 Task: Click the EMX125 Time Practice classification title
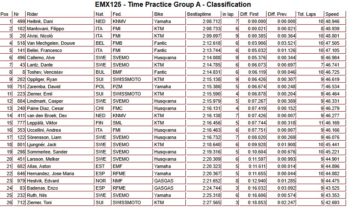pos(172,5)
